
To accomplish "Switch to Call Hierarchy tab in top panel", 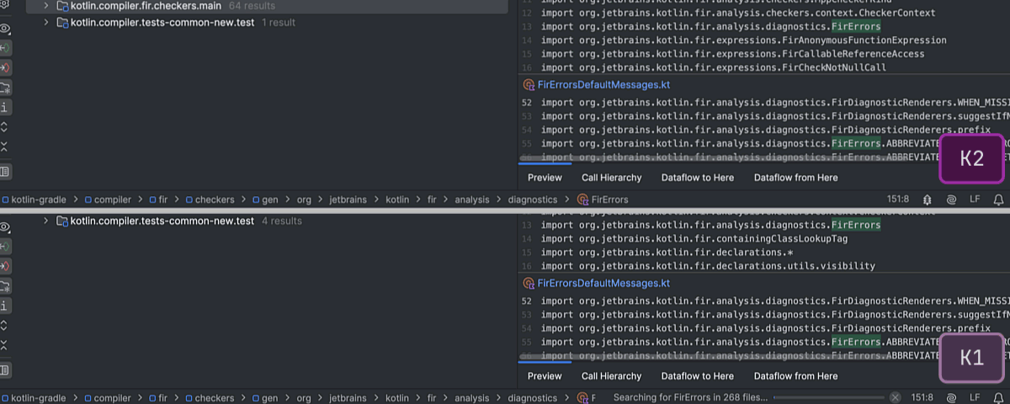I will [x=611, y=178].
